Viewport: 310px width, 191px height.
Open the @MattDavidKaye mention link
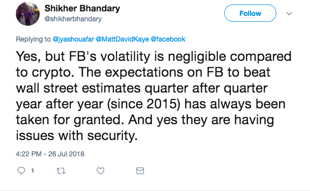click(x=122, y=39)
